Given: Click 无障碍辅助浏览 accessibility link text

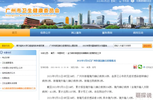Looking at the screenshot, I should click(x=144, y=1).
